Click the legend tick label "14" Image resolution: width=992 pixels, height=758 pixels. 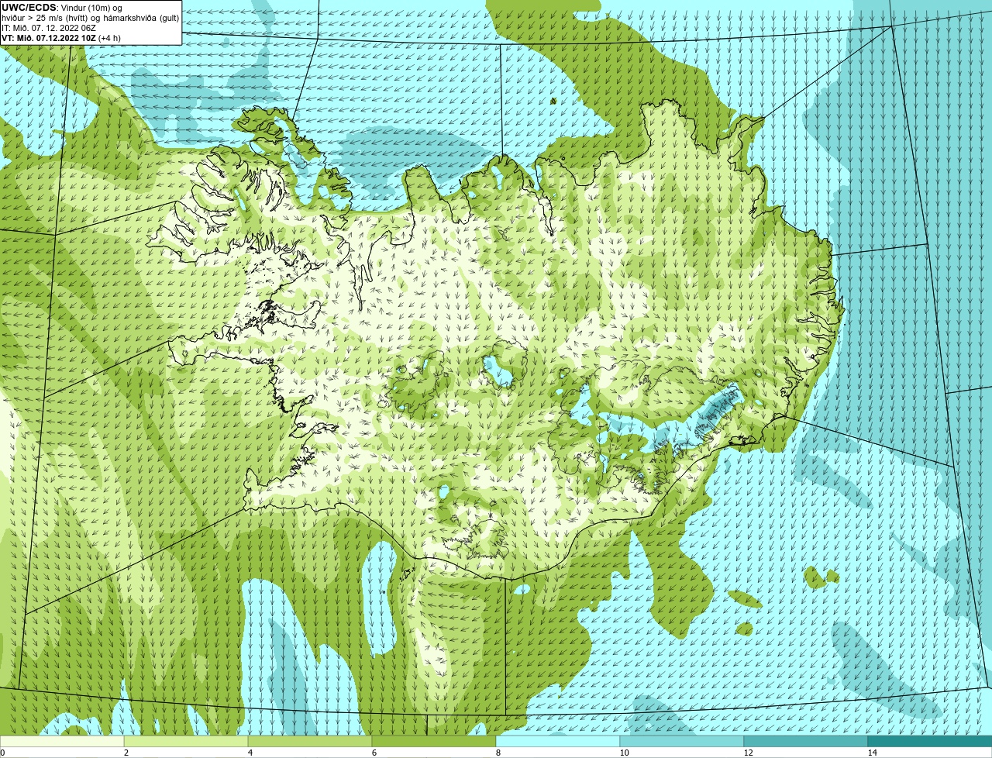coord(872,753)
